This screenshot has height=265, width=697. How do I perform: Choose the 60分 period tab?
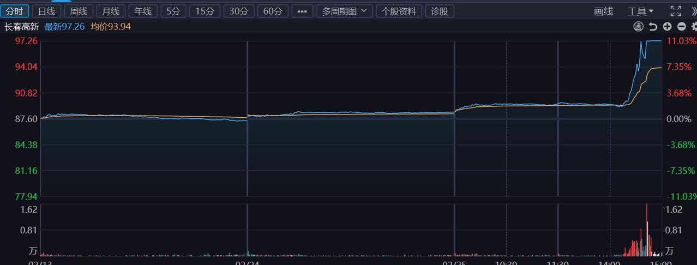(x=272, y=11)
